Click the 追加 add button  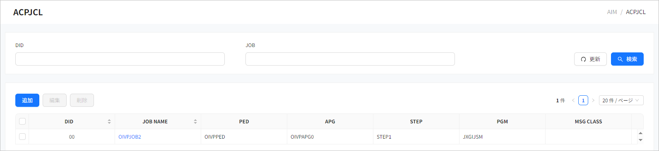coord(27,100)
